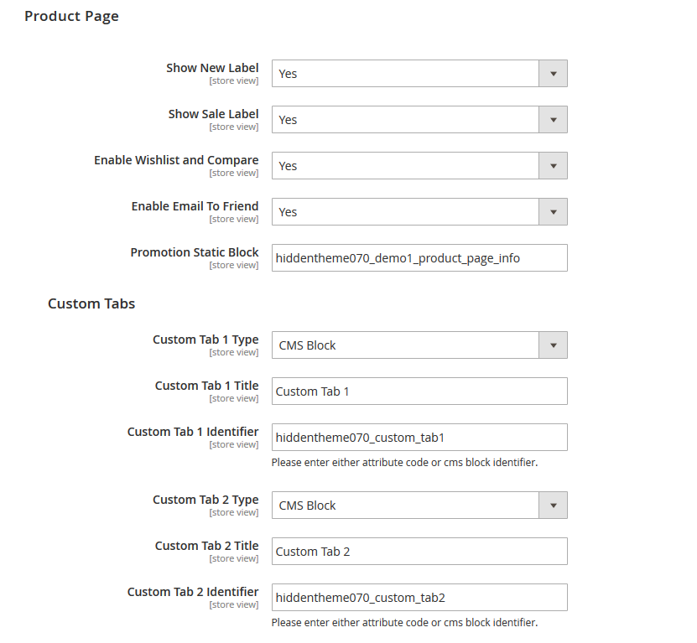Click store view label under Custom Tab 2 Identifier
The height and width of the screenshot is (643, 697).
pos(234,604)
